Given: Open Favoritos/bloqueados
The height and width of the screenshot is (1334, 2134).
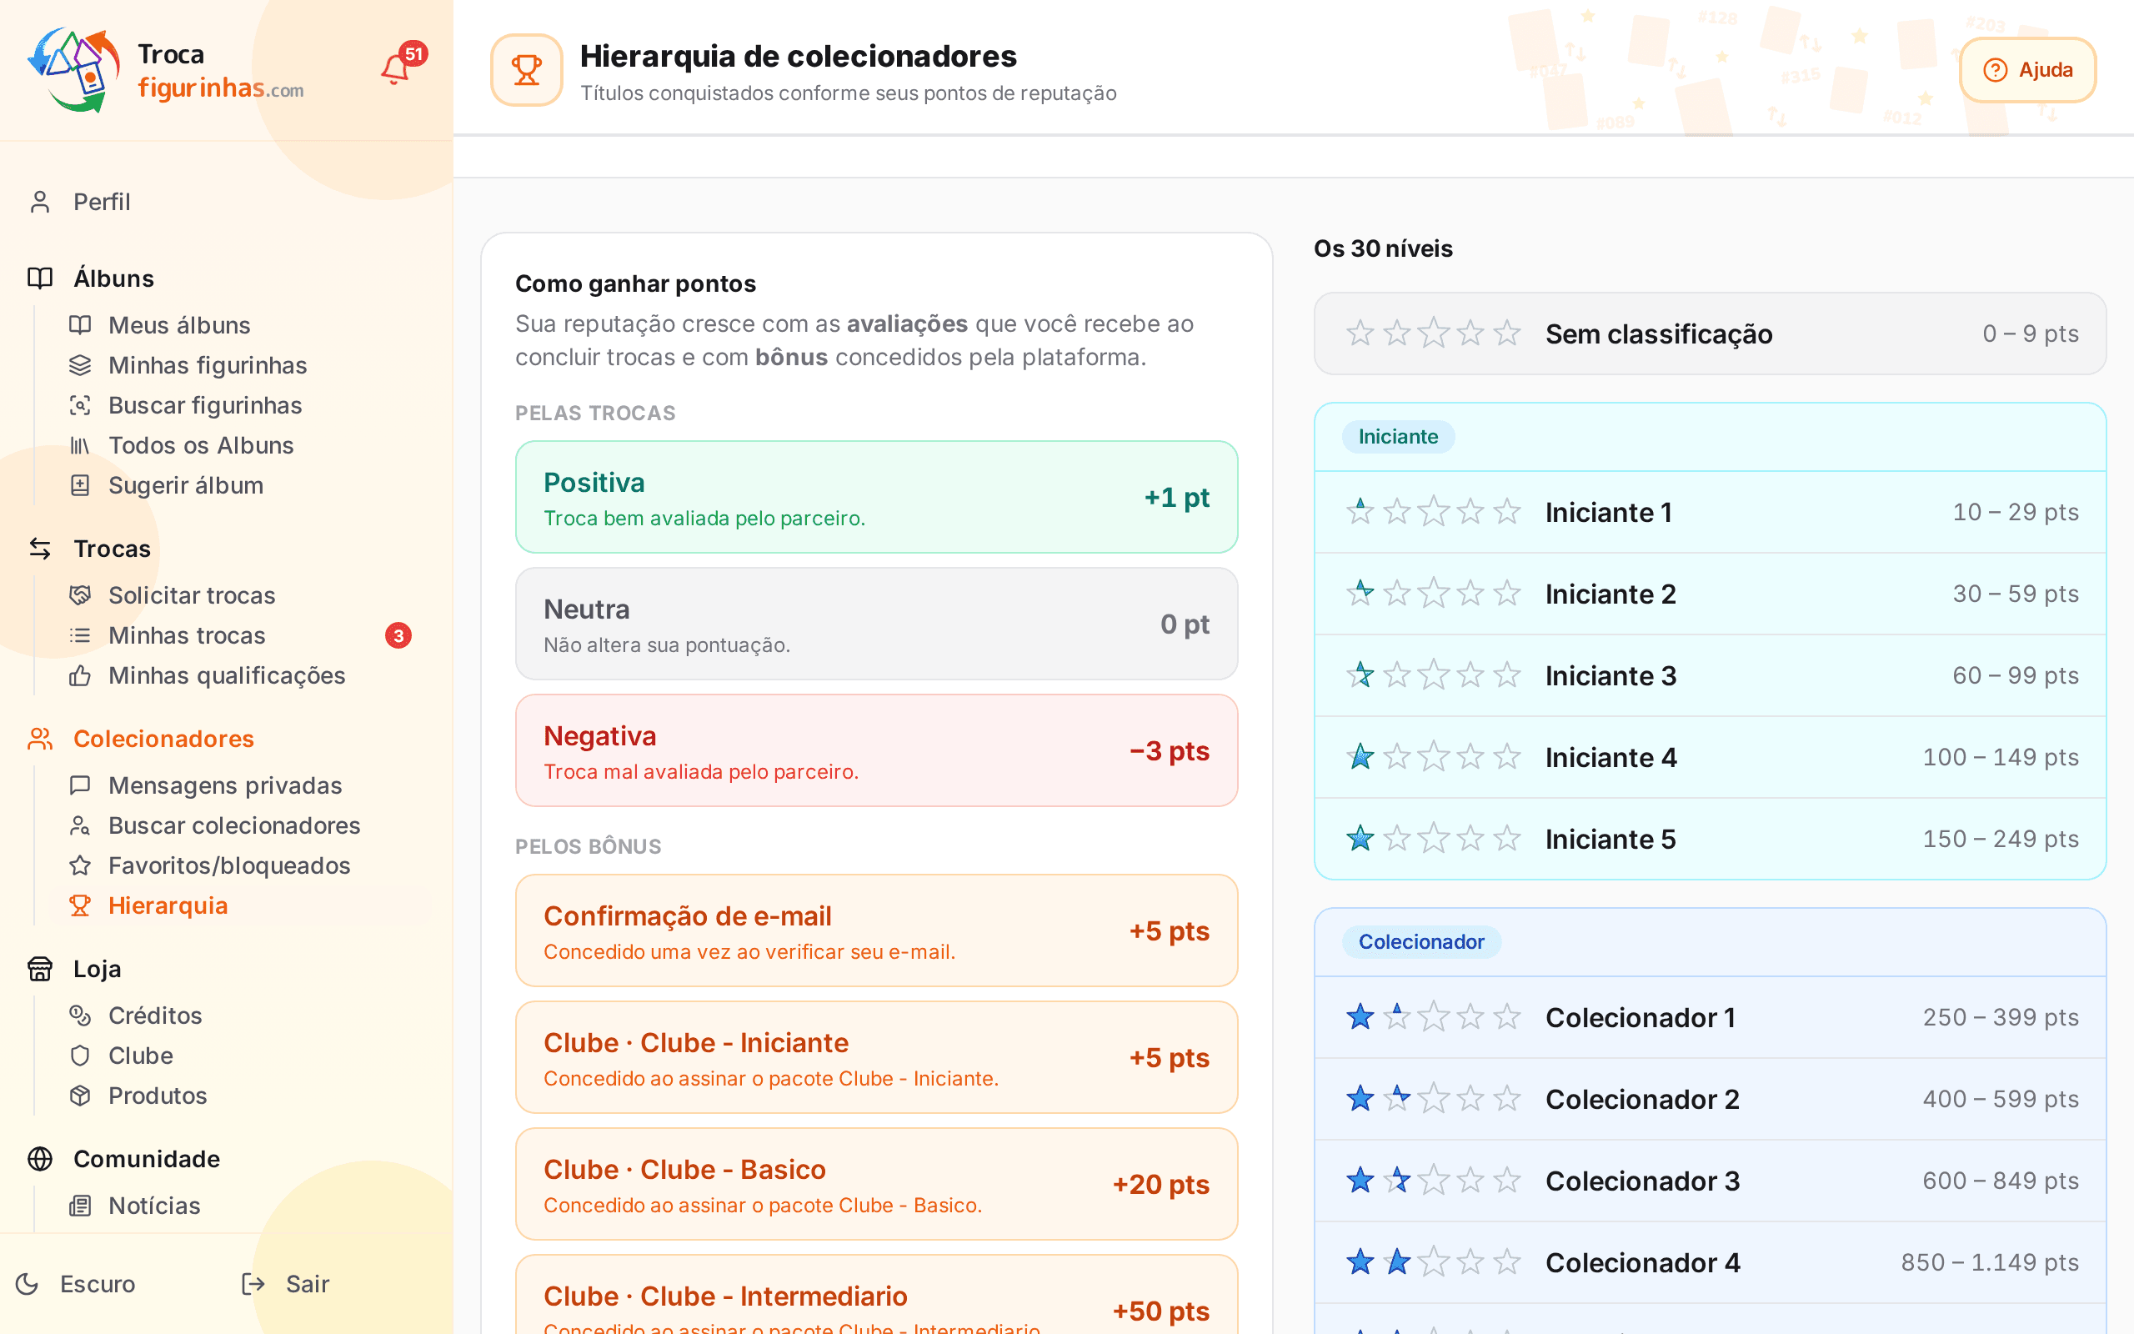Looking at the screenshot, I should [229, 865].
